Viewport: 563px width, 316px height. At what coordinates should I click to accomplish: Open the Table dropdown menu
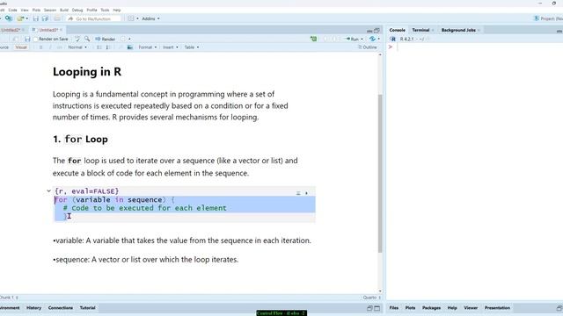coord(192,47)
